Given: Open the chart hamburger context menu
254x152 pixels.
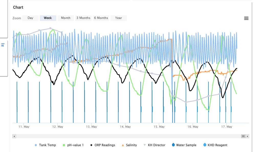Looking at the screenshot, I should click(x=246, y=18).
